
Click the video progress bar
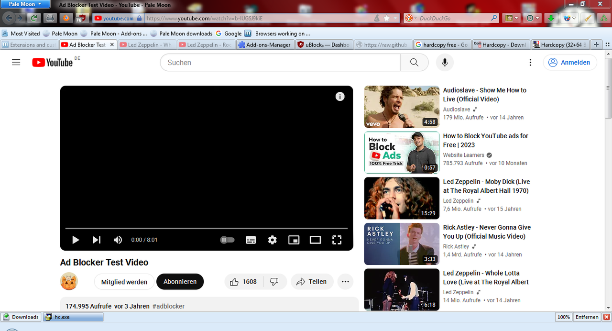[207, 229]
